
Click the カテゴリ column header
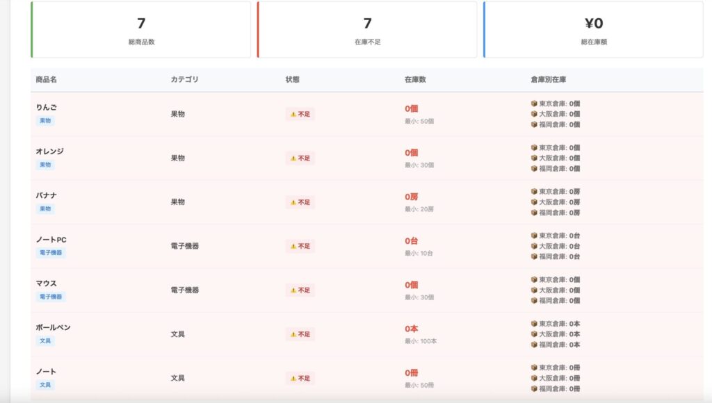click(x=184, y=80)
